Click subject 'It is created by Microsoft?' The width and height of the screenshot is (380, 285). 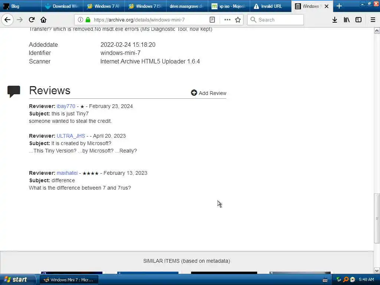[x=81, y=144]
